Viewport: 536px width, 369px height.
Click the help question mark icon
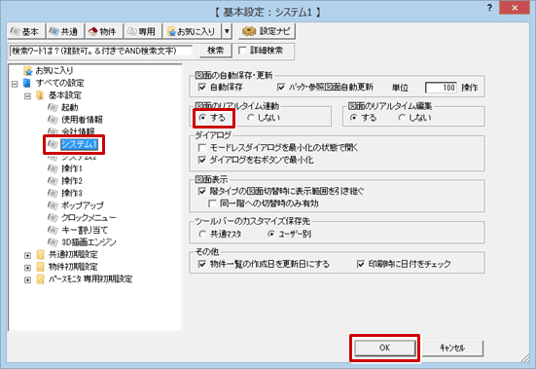click(x=489, y=8)
